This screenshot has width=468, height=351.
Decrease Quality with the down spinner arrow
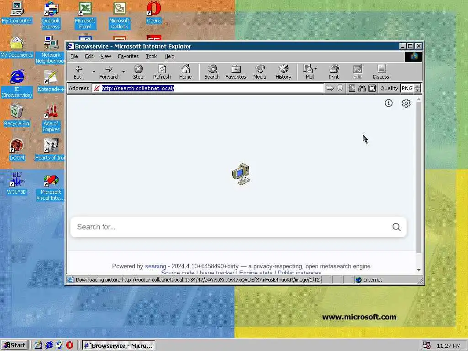point(418,90)
